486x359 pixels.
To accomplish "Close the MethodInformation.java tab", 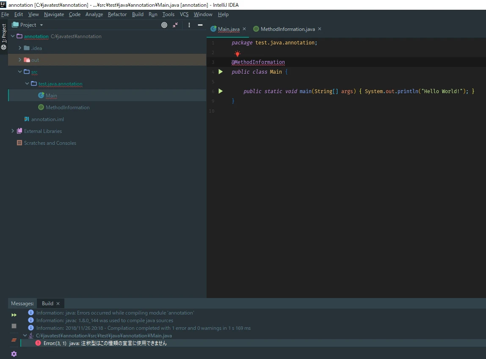I will pos(320,29).
